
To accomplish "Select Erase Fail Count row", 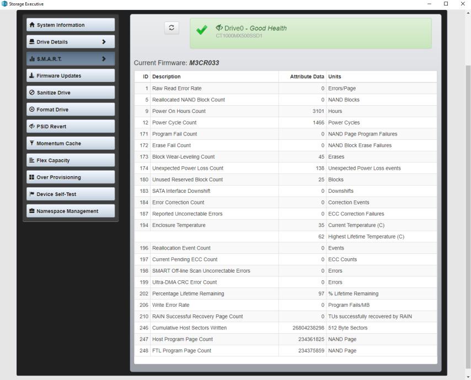I will pos(285,145).
